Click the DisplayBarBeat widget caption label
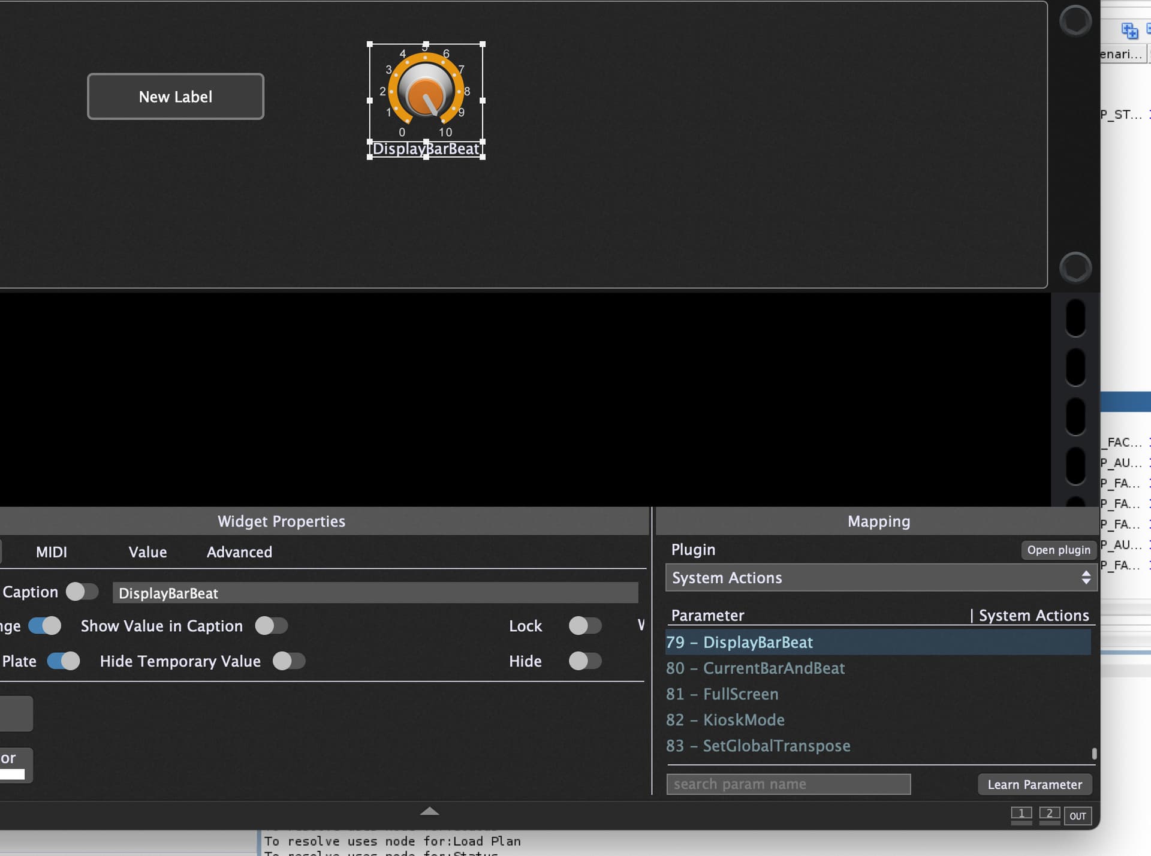1151x856 pixels. (x=426, y=149)
